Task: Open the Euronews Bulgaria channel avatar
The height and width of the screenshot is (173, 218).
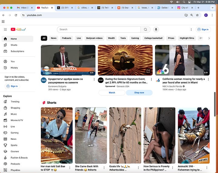Action: tap(44, 80)
